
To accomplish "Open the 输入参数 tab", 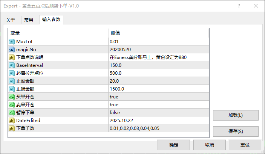I will click(x=51, y=20).
